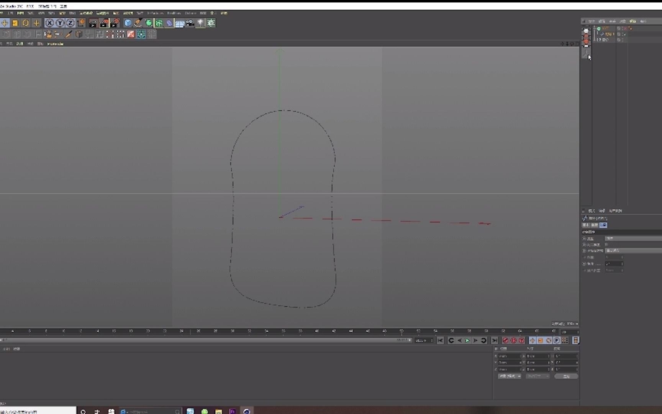Click the red crossed square icon

pos(131,34)
